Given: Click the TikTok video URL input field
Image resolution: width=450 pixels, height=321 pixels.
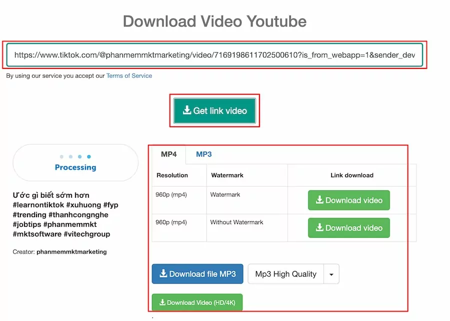Looking at the screenshot, I should pyautogui.click(x=214, y=55).
